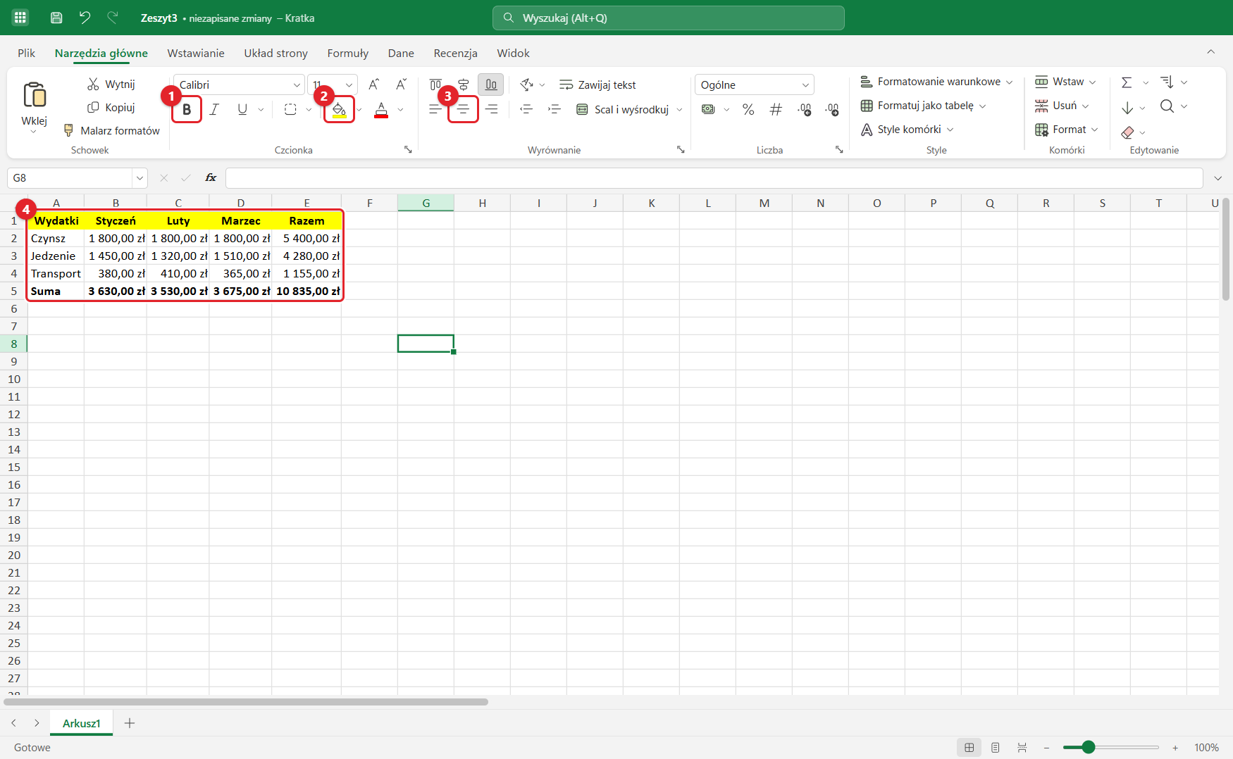Increase the indent
This screenshot has width=1233, height=759.
coord(554,109)
